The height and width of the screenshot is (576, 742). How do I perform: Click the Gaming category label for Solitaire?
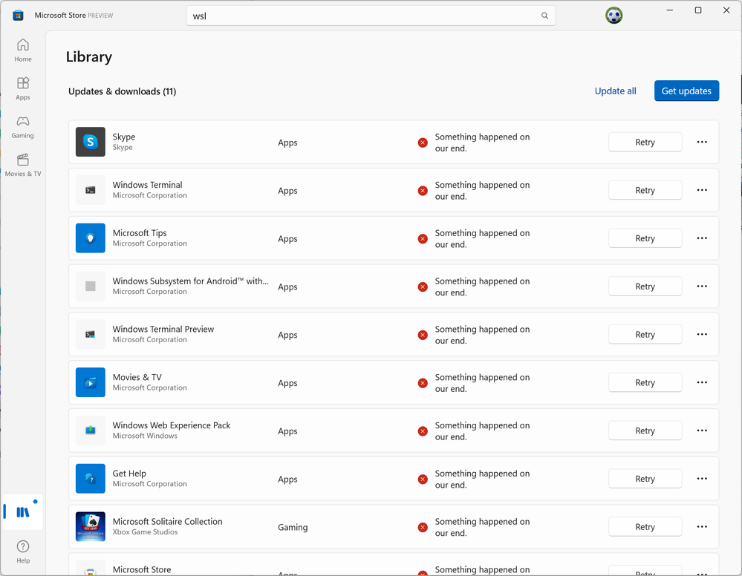(293, 527)
